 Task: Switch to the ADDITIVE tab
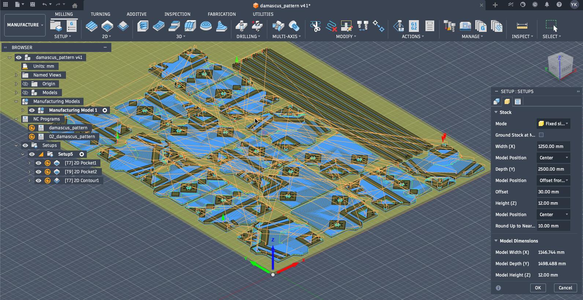pos(137,14)
